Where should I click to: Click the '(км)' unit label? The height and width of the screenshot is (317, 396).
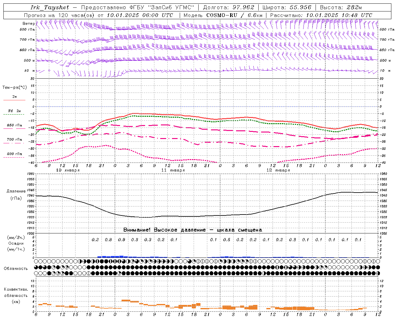point(16,301)
